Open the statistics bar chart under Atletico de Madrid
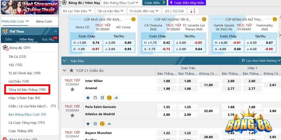 109,124
